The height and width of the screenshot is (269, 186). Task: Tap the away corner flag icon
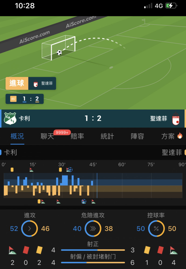174,250
